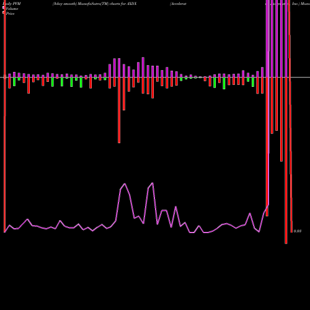Click the 'MunafaSutra(TM) charts for AXDX' heading

point(107,4)
